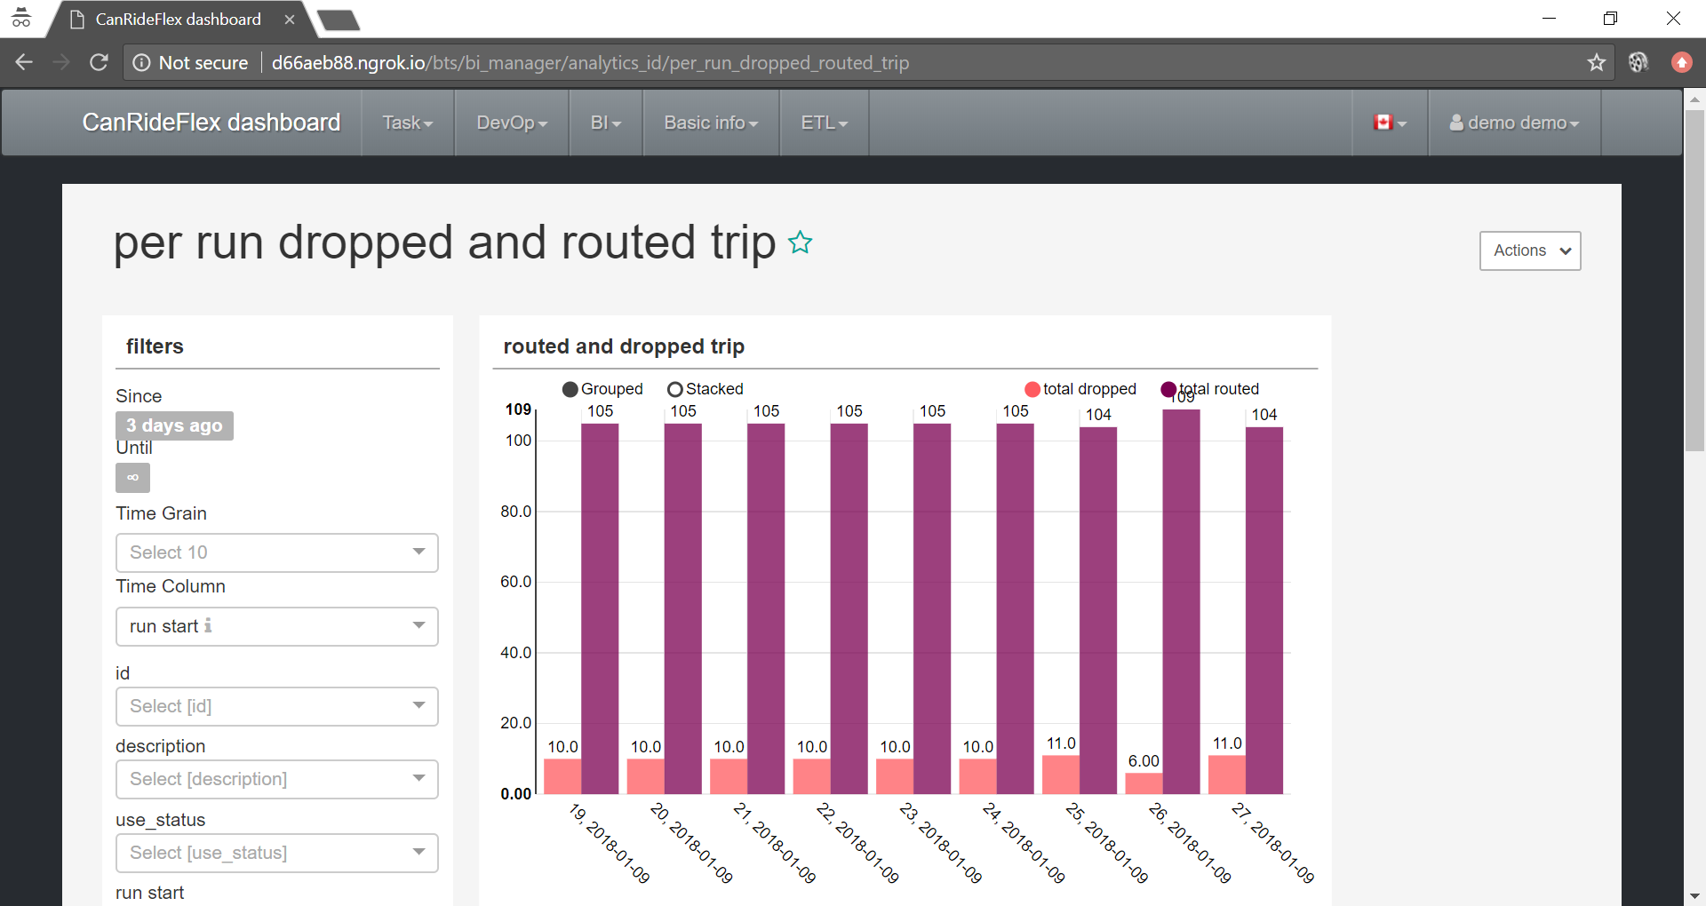The image size is (1706, 906).
Task: Click the Actions button
Action: tap(1530, 250)
